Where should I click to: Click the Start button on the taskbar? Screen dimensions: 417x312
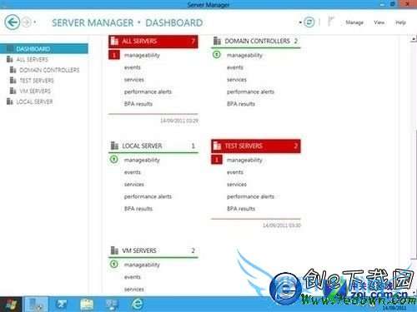(x=11, y=305)
